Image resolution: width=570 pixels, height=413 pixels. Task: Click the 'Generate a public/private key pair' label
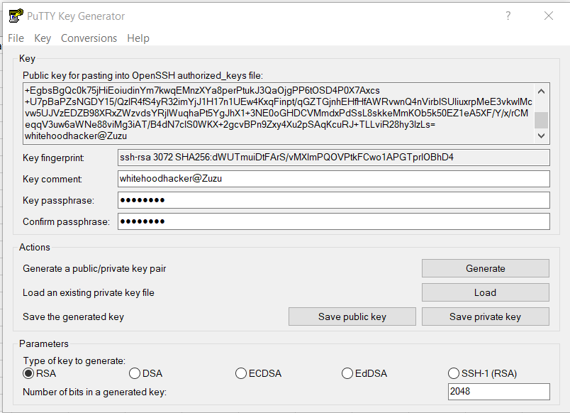[x=94, y=268]
